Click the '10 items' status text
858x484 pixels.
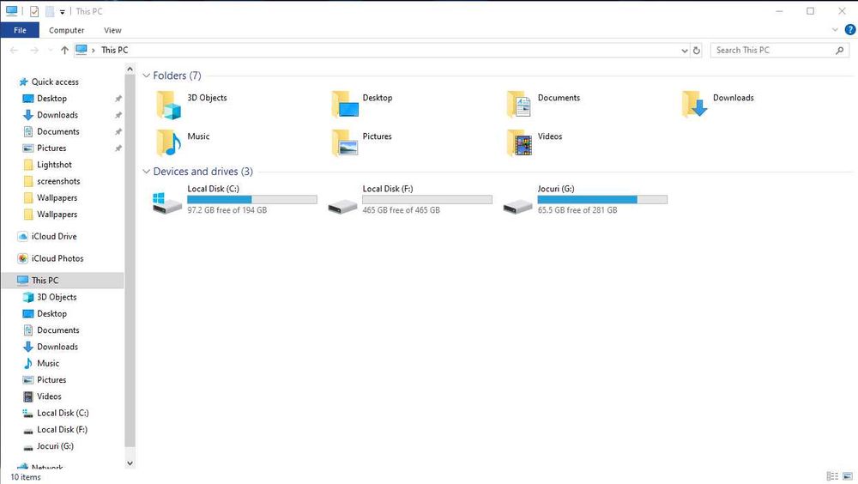[x=26, y=477]
